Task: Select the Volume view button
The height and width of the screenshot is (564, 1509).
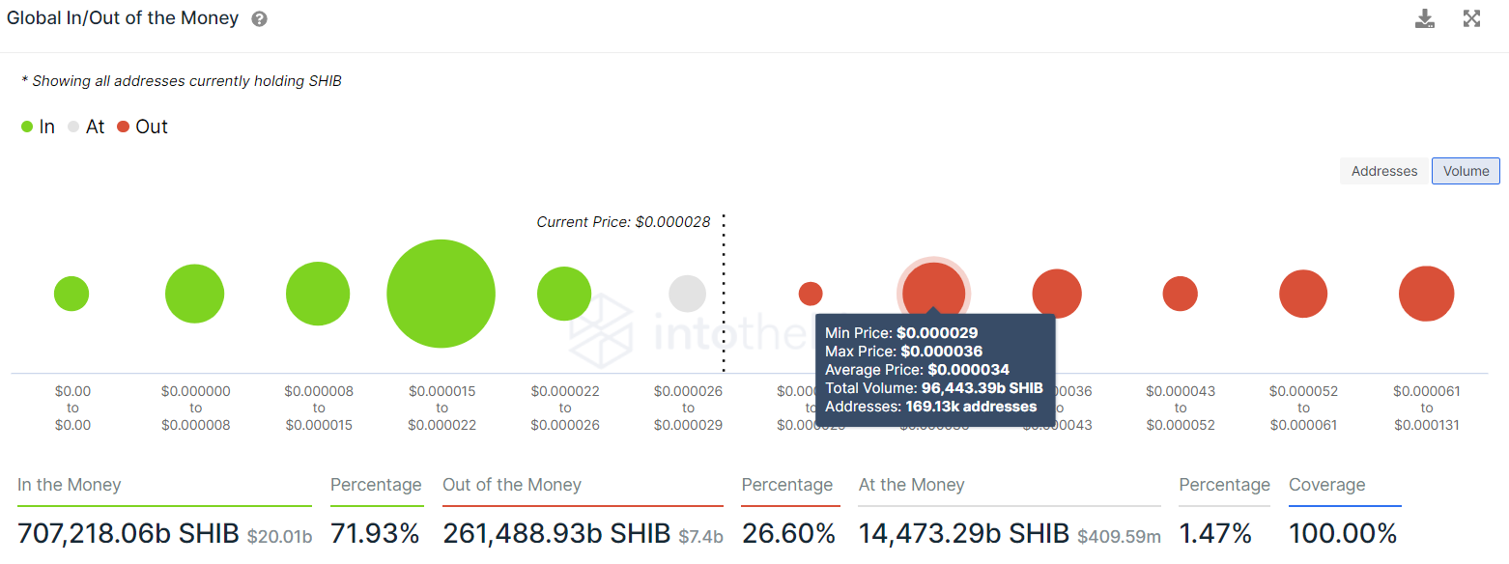Action: pos(1466,171)
